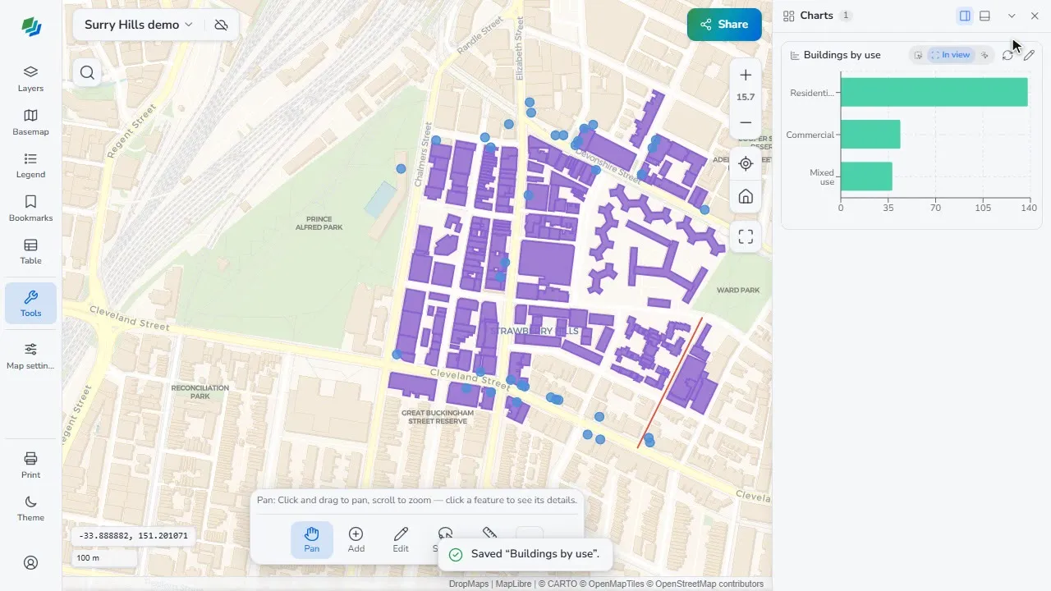Reset map to home view
This screenshot has height=591, width=1051.
click(746, 196)
